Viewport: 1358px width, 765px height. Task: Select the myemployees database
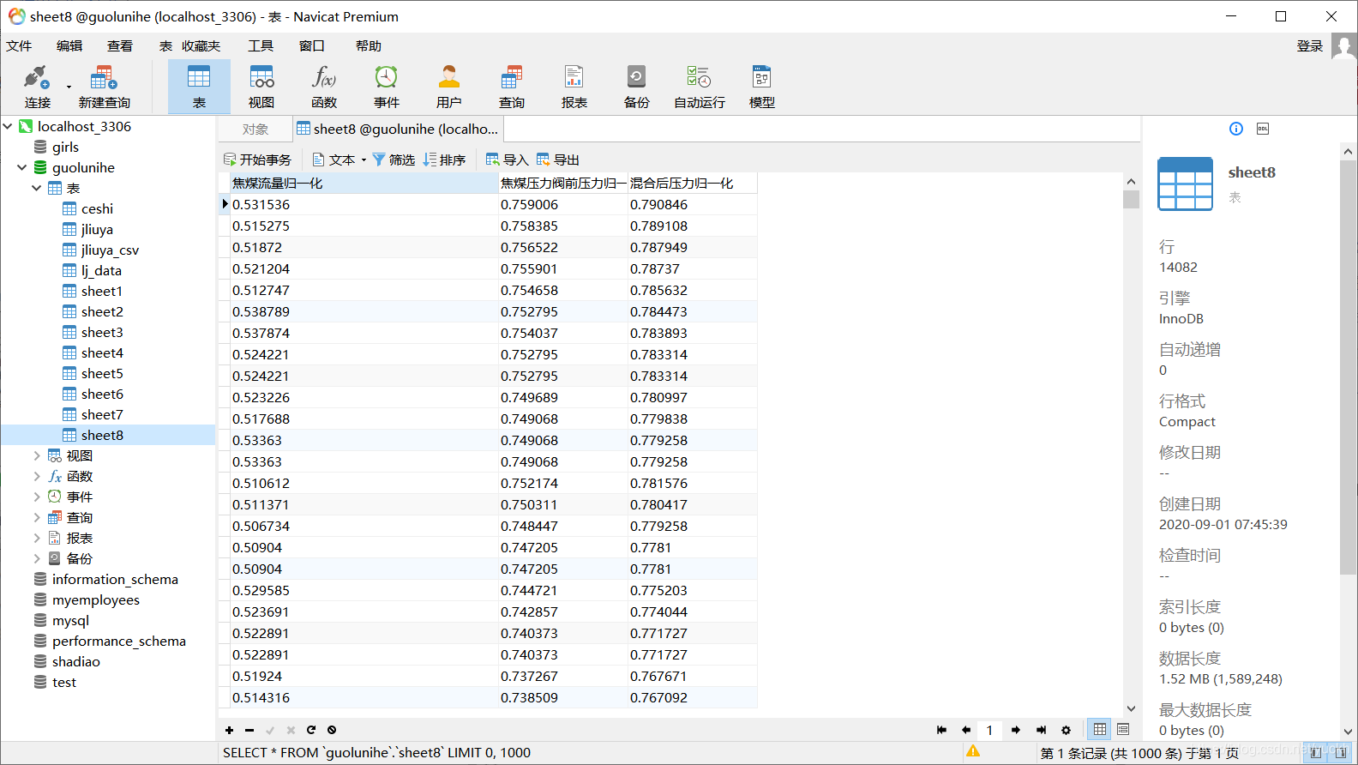[x=95, y=599]
